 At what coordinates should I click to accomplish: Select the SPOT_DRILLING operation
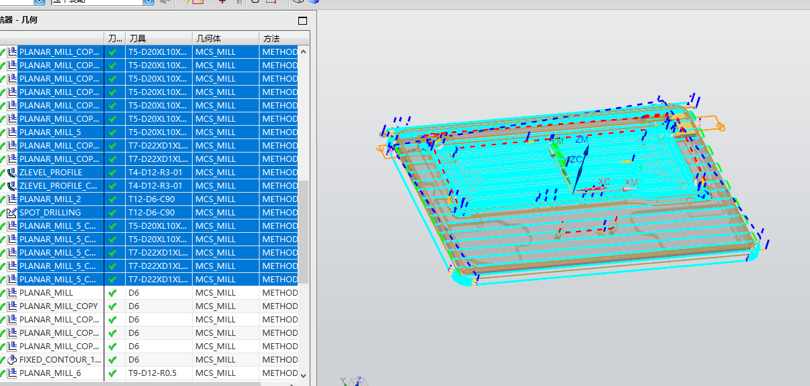50,212
